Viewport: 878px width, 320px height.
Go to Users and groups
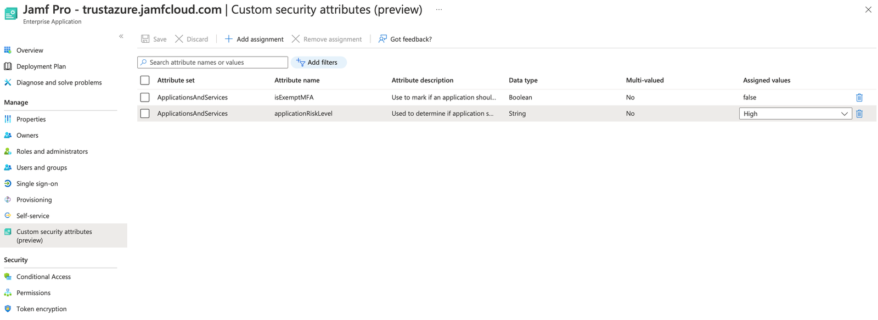pos(42,167)
